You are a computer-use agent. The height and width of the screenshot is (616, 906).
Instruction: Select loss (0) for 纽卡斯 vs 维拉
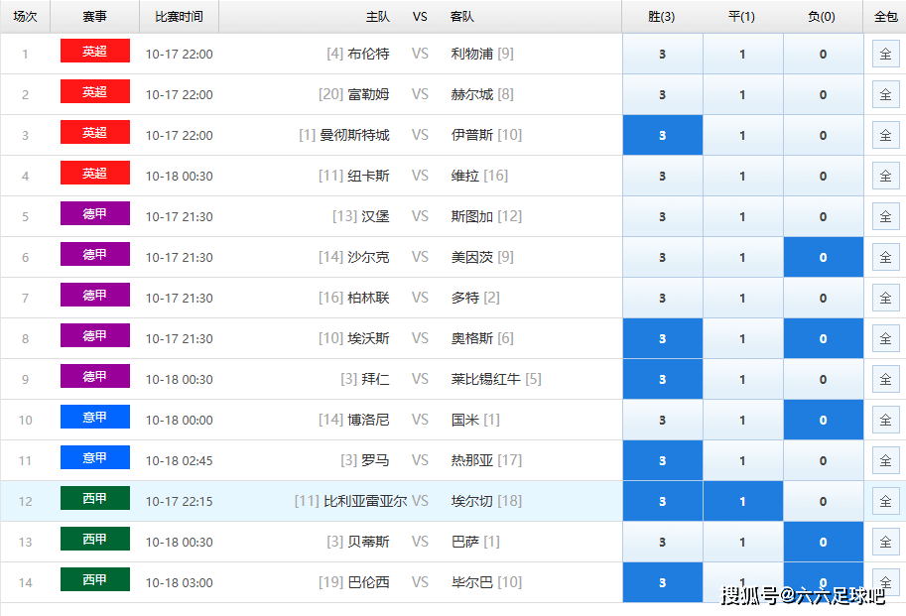coord(823,177)
